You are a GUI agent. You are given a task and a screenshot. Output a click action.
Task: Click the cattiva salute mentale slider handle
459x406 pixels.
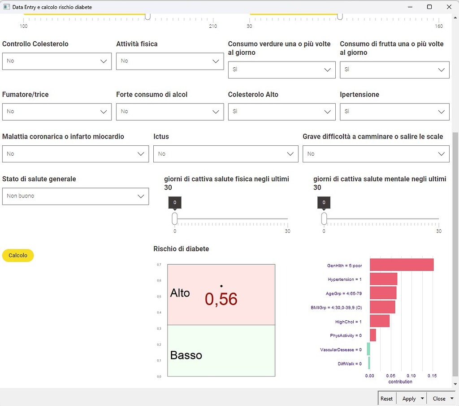click(x=324, y=218)
